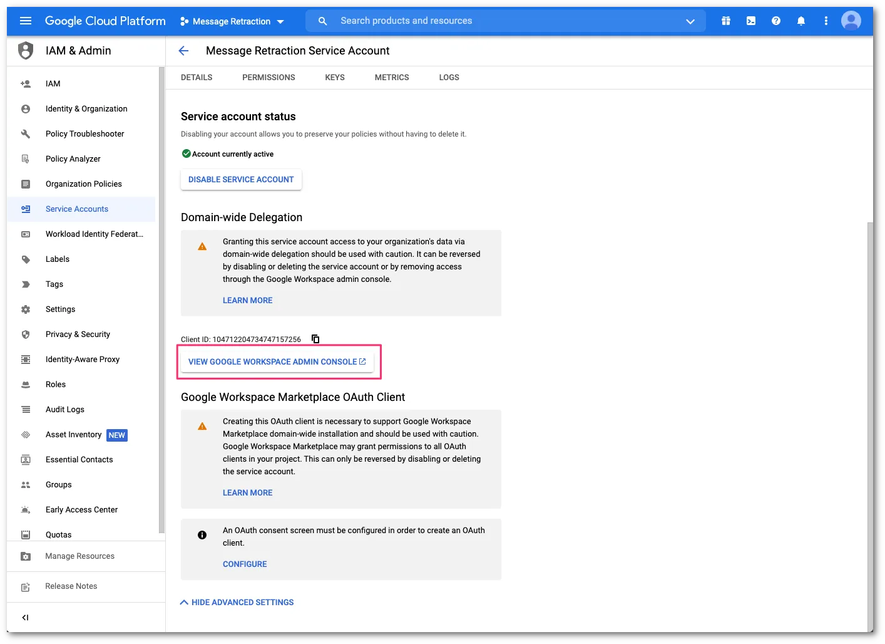The width and height of the screenshot is (885, 644).
Task: Expand the search bar chevron dropdown
Action: (690, 21)
